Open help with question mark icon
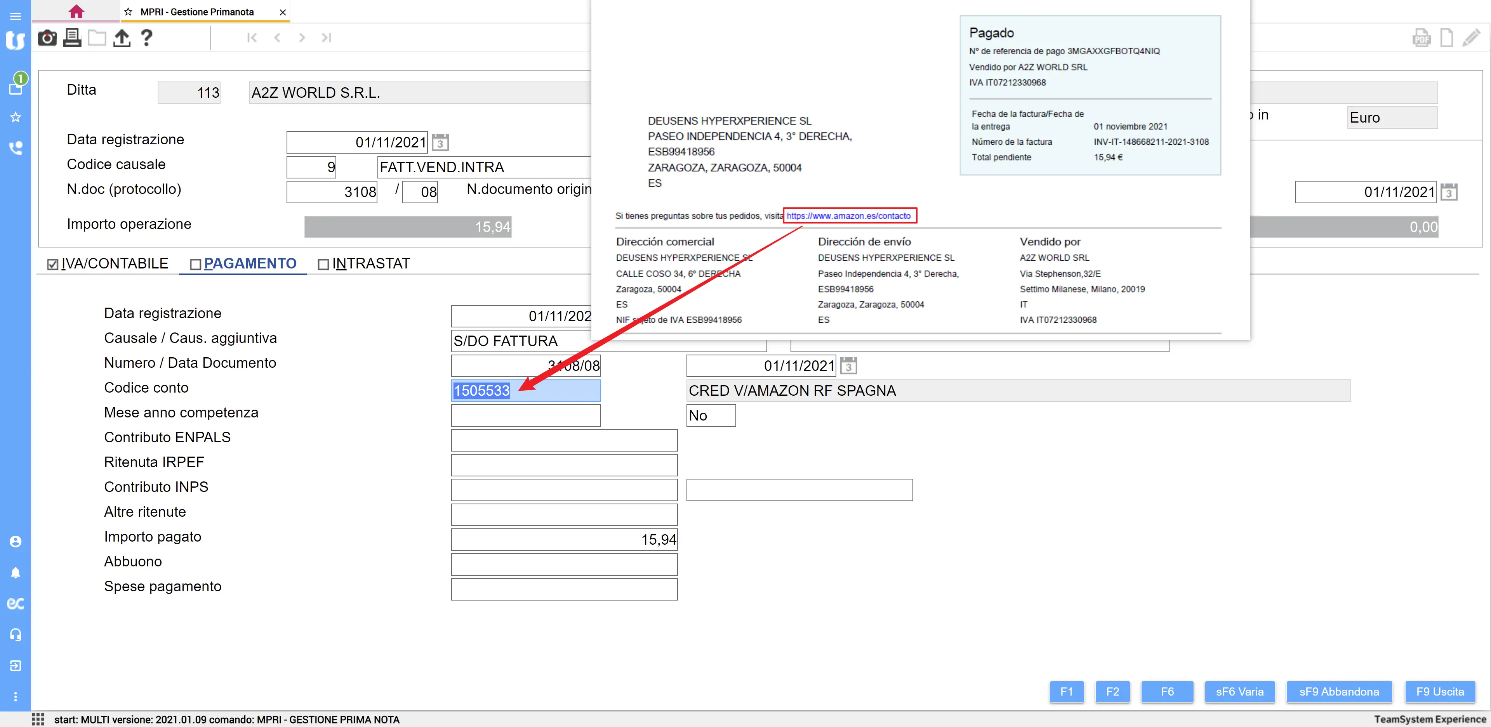 coord(146,38)
